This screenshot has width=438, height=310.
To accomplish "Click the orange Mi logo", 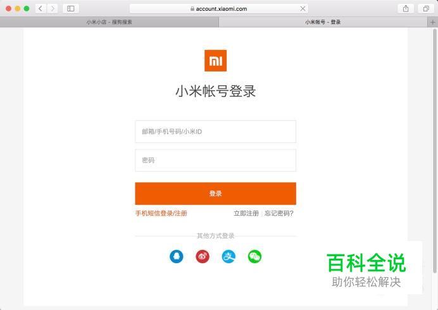I will tap(215, 61).
